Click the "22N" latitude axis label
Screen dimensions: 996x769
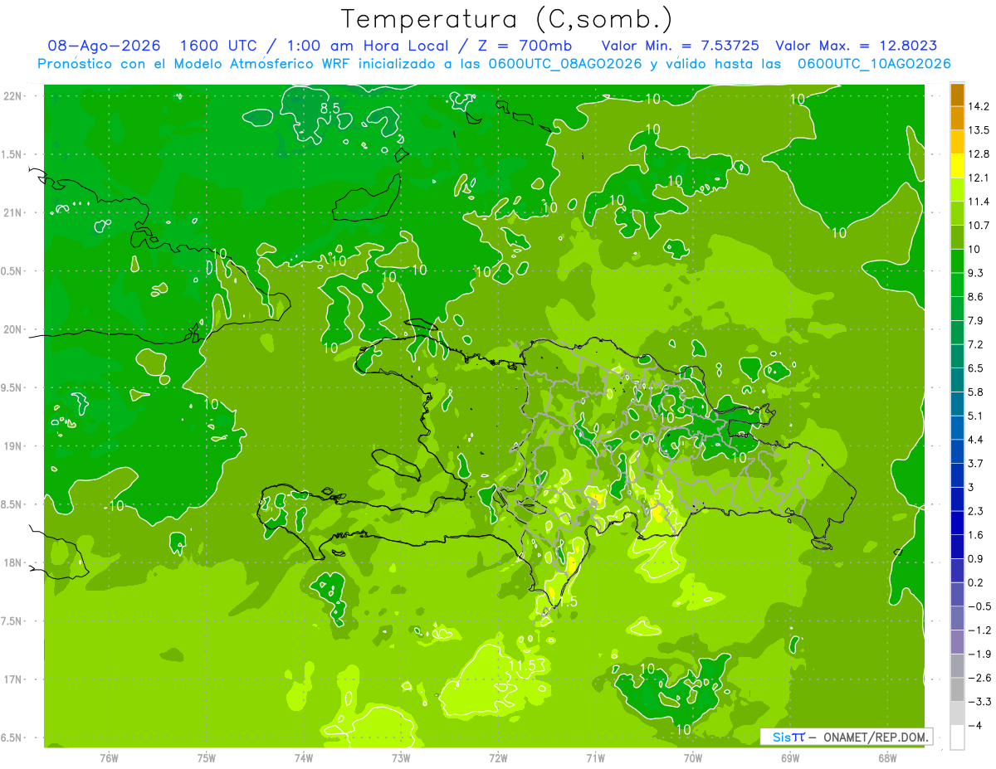tap(14, 96)
